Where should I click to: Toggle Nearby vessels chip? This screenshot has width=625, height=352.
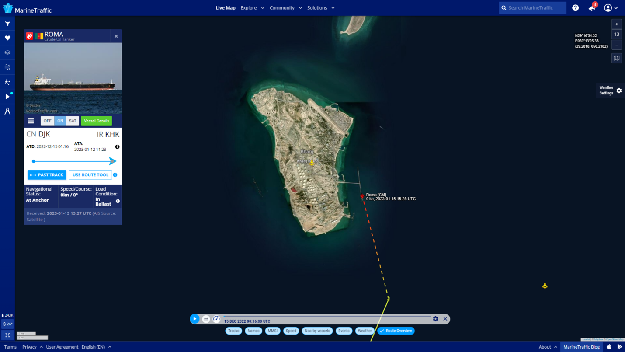coord(317,331)
